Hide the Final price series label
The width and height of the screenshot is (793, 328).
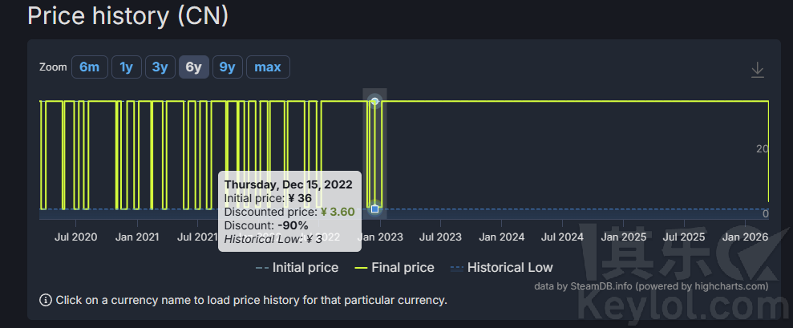(403, 268)
